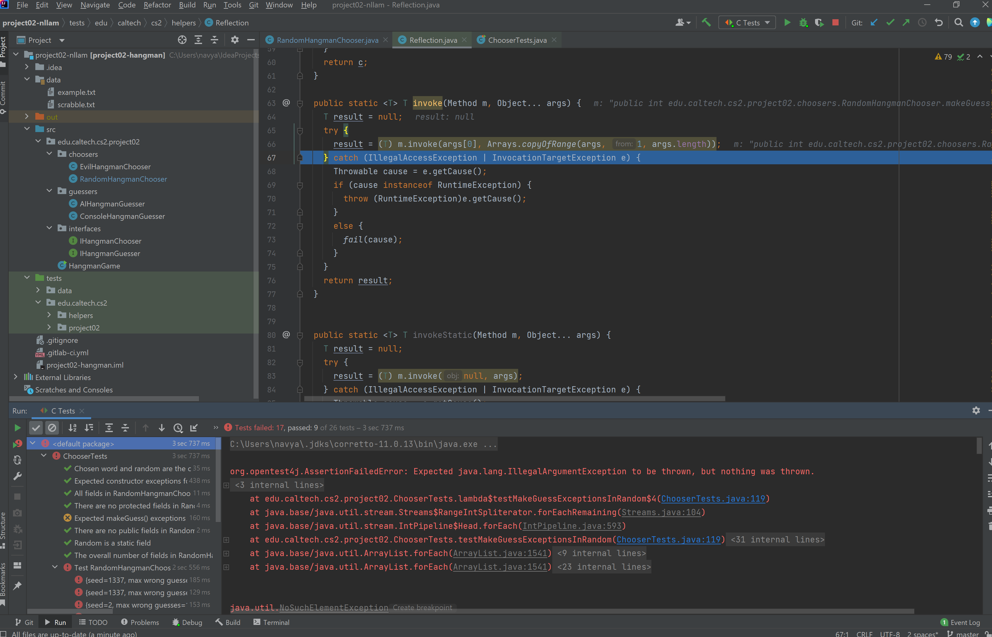
Task: Open Search Everywhere magnifier icon
Action: tap(958, 23)
